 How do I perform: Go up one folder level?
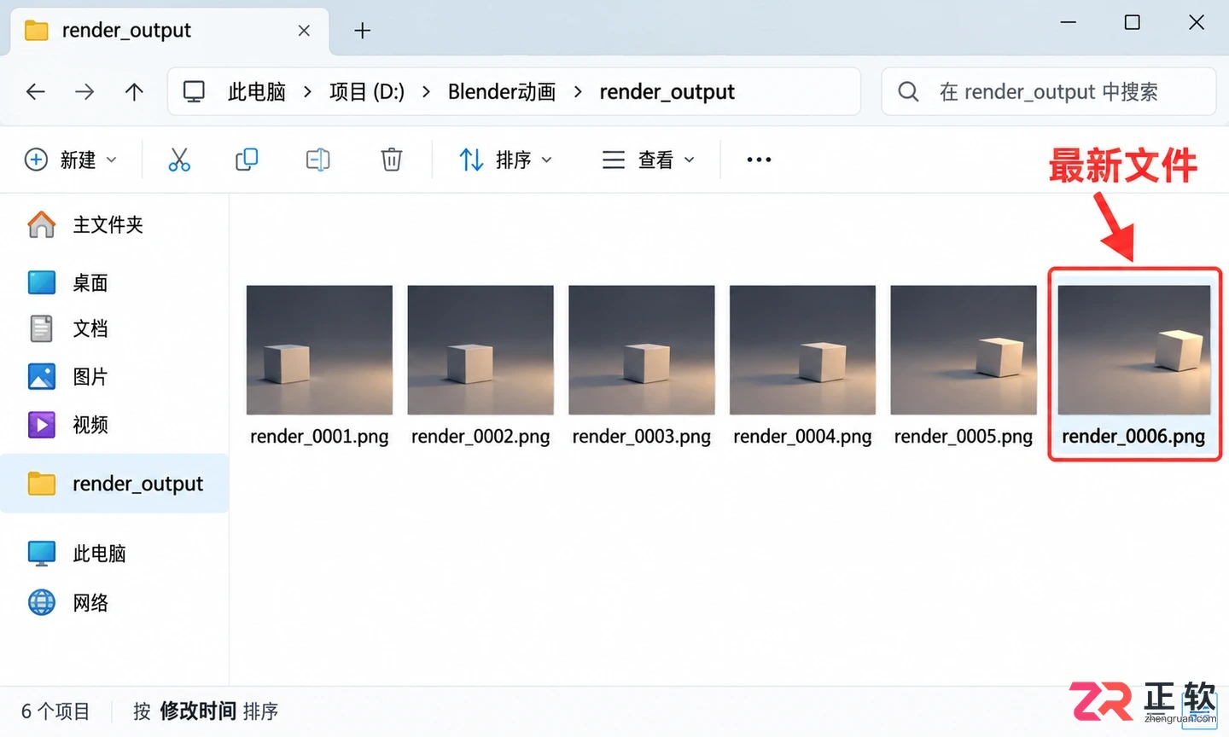point(134,91)
